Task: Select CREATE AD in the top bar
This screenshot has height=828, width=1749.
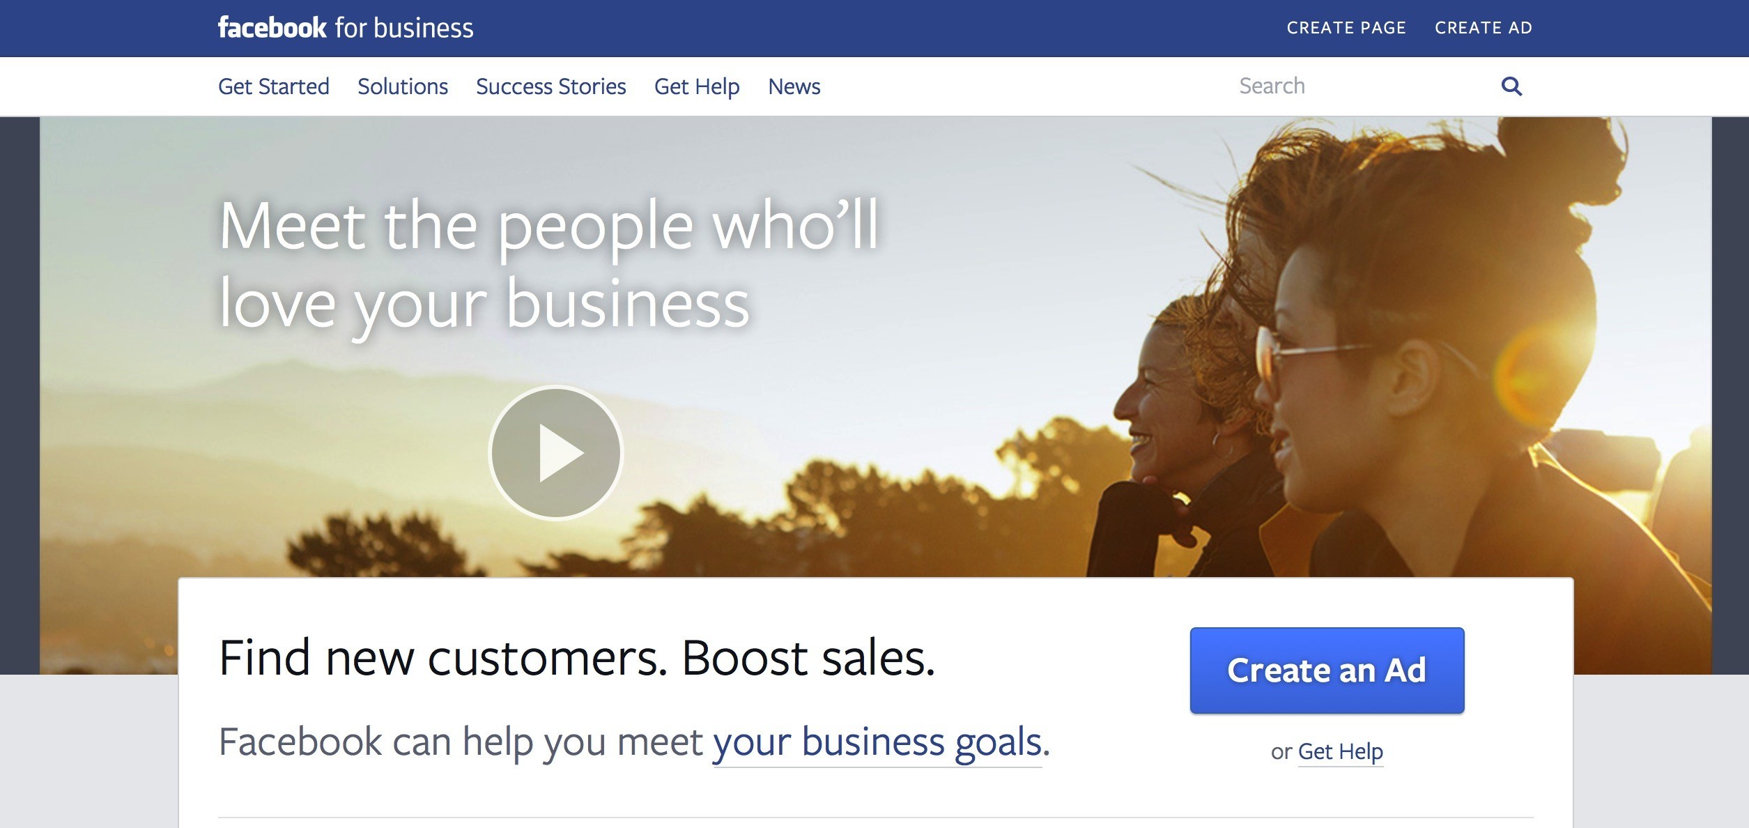Action: click(1484, 28)
